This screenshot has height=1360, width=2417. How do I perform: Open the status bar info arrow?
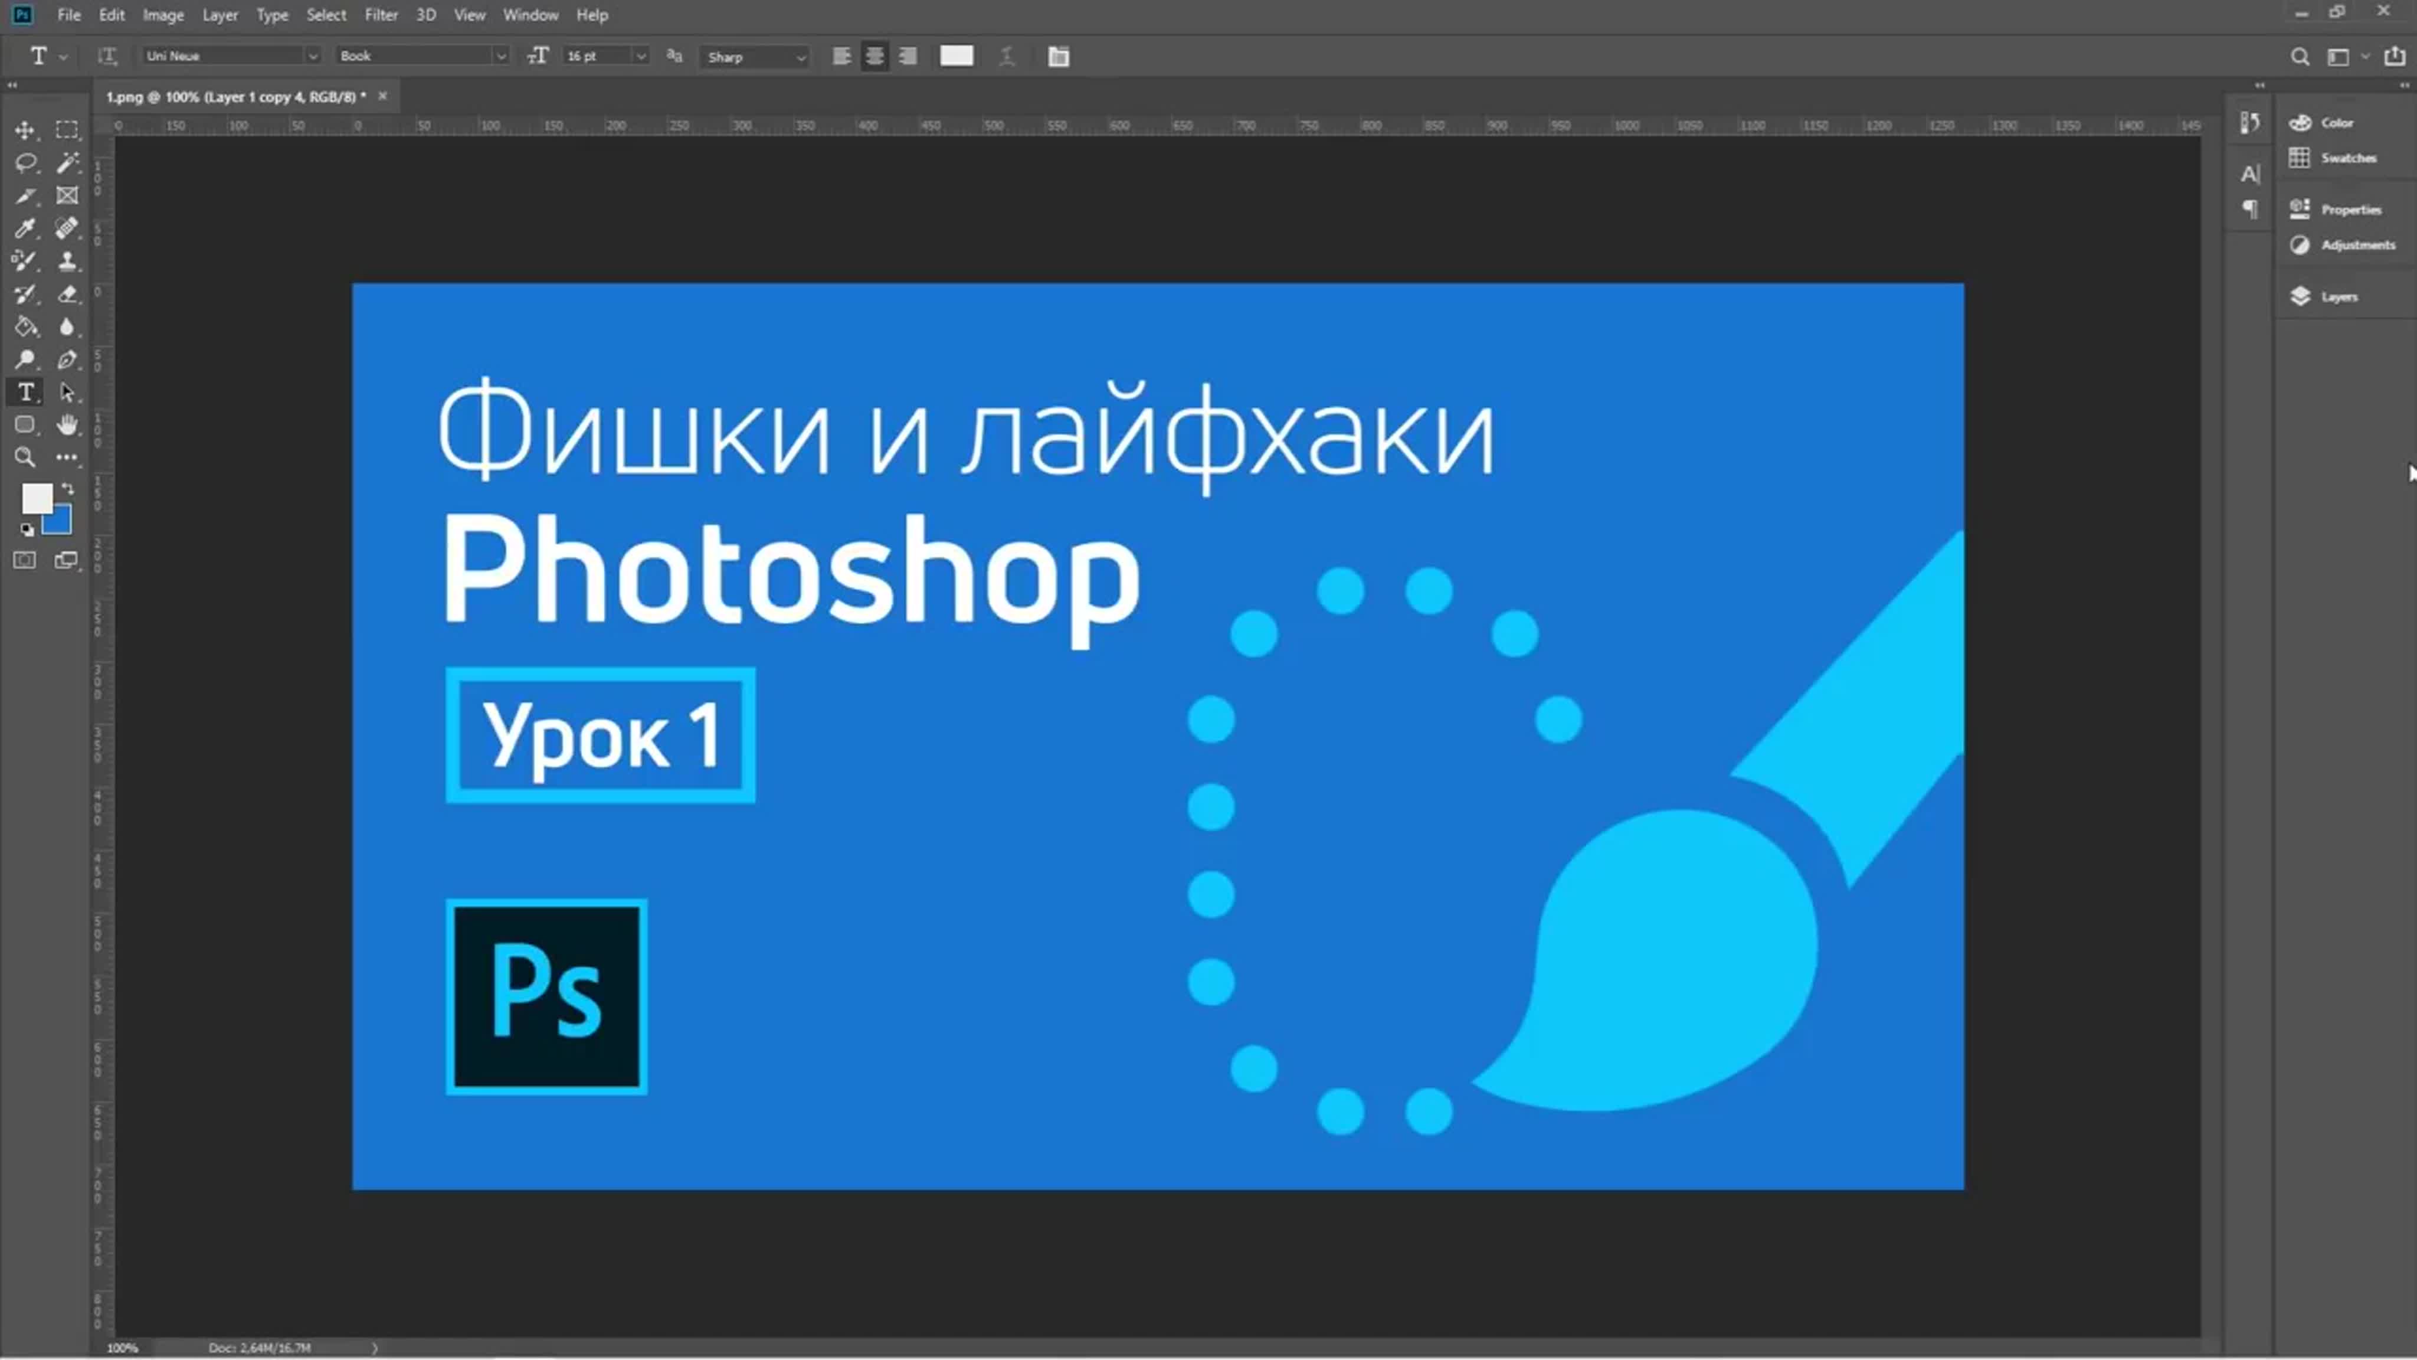[x=374, y=1348]
